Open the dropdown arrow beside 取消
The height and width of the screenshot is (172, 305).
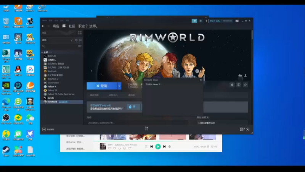pyautogui.click(x=119, y=86)
